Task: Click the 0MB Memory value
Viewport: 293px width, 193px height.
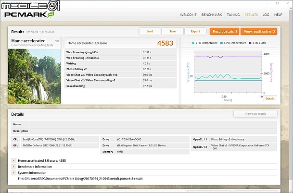Action: point(120,152)
